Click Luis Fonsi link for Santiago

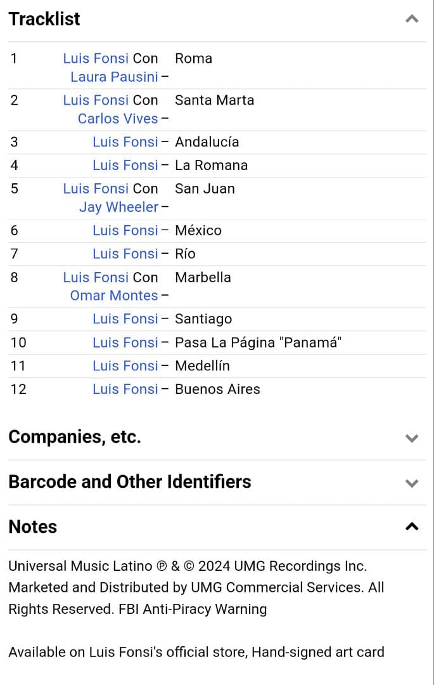click(x=125, y=319)
